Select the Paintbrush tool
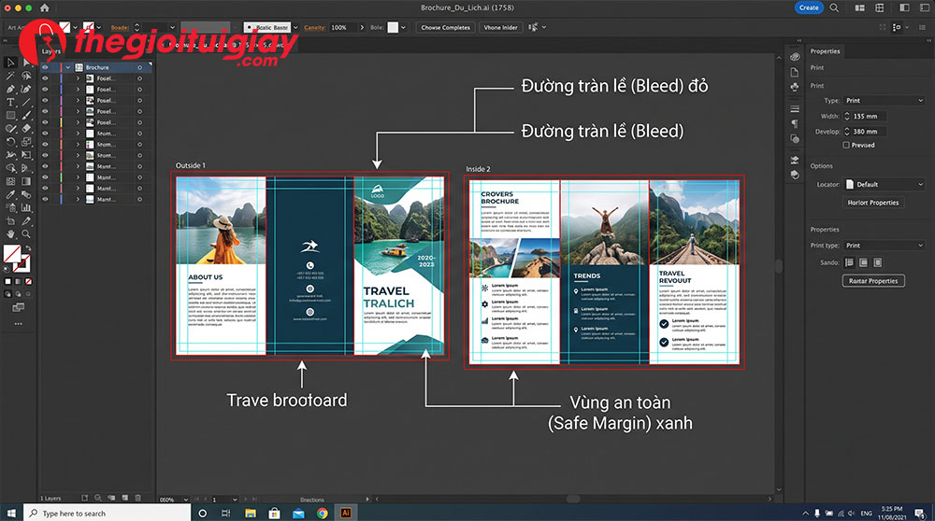Viewport: 935px width, 521px height. (26, 116)
